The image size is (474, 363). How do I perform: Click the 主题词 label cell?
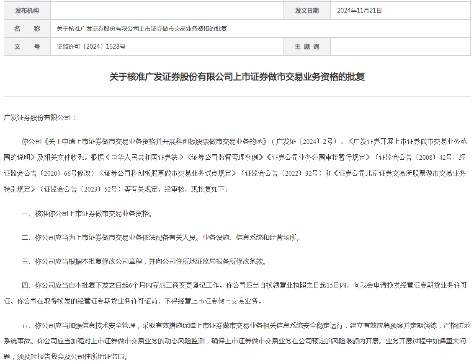tap(307, 47)
